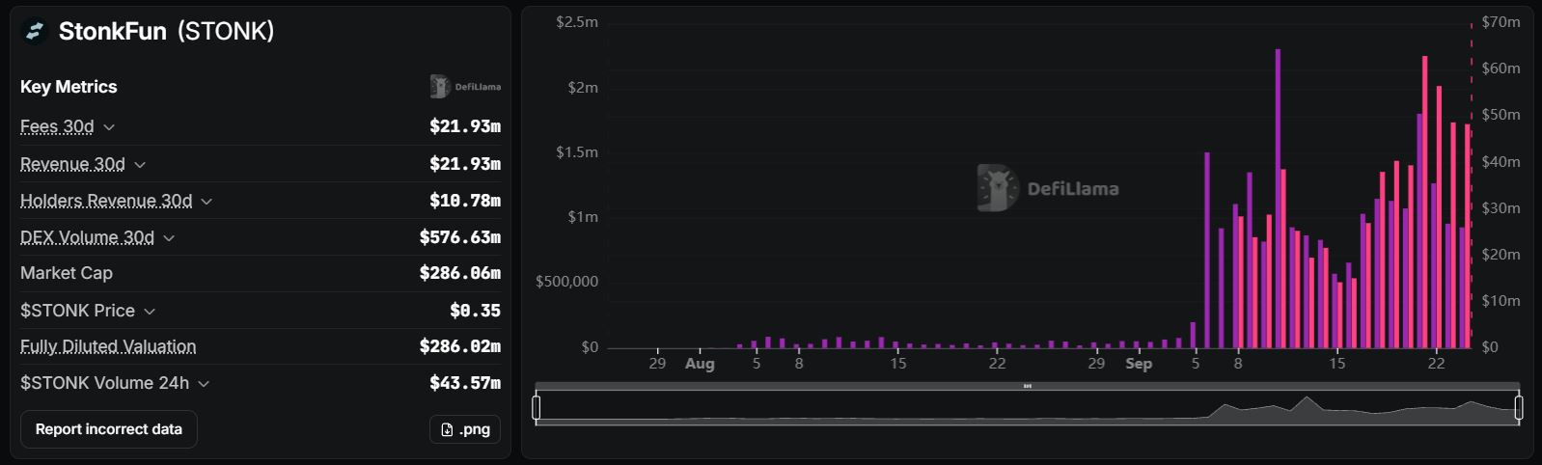Click the $10.78m Holders Revenue value
The image size is (1542, 465).
tap(465, 201)
